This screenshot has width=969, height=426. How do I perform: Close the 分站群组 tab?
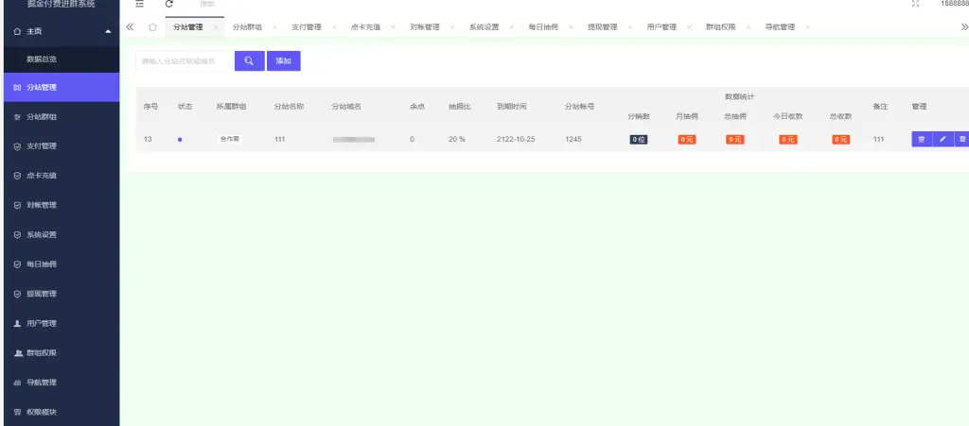[274, 27]
